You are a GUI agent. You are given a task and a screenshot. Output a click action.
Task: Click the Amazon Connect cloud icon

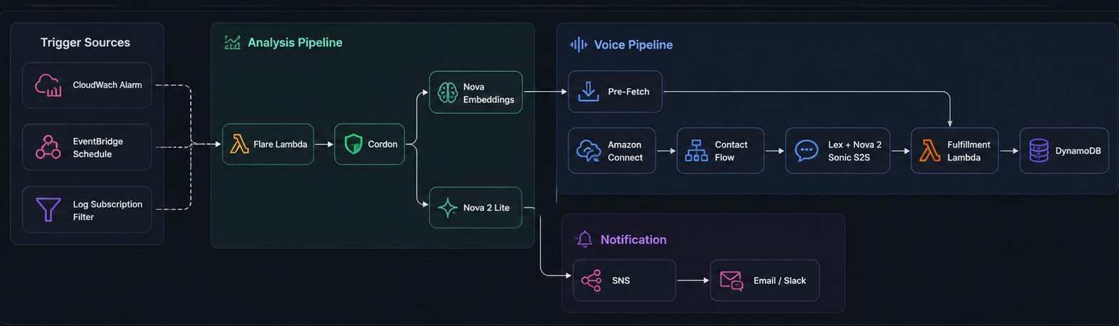coord(589,151)
